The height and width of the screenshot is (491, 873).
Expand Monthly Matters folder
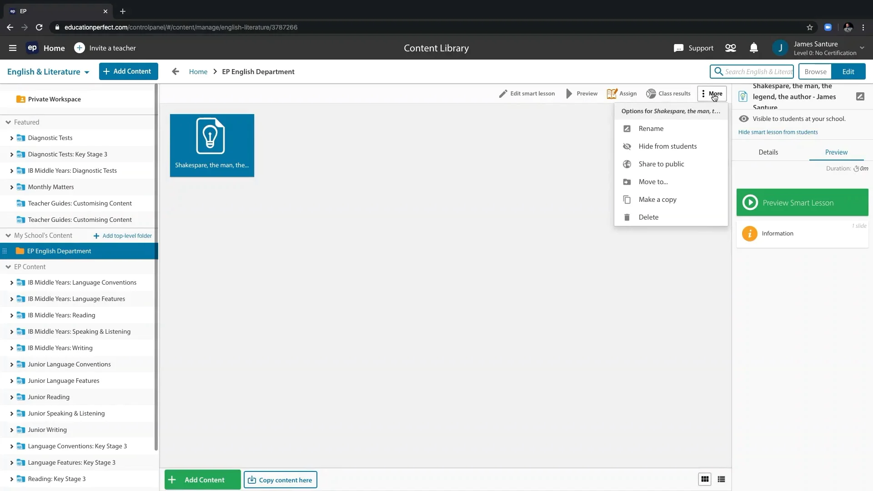[11, 187]
